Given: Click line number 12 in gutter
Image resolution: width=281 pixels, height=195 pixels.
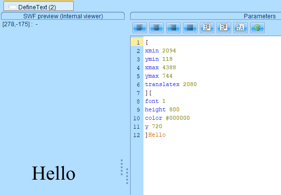Looking at the screenshot, I should point(137,135).
